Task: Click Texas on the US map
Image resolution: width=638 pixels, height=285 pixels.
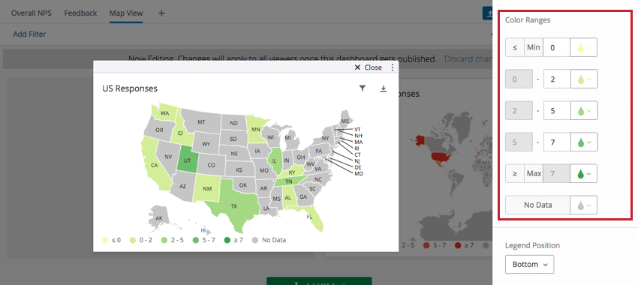Action: [x=233, y=205]
